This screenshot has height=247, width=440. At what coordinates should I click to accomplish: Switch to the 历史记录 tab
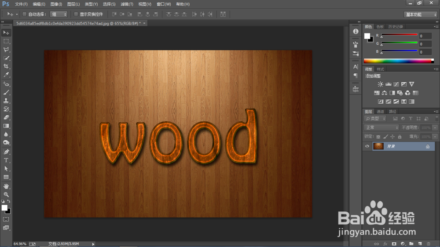tap(396, 27)
